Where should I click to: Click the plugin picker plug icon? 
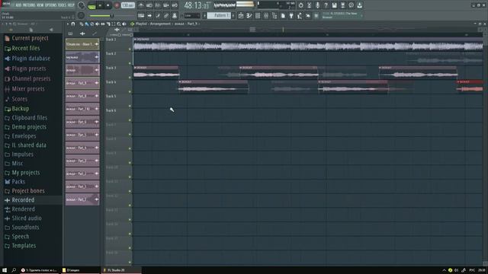[x=291, y=15]
